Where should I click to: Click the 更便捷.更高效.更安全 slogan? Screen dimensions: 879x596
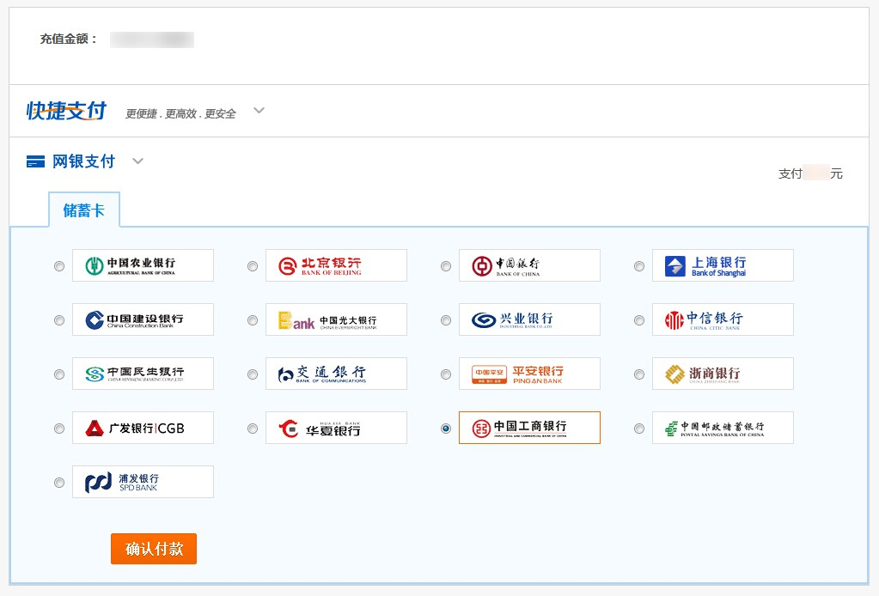tap(180, 113)
